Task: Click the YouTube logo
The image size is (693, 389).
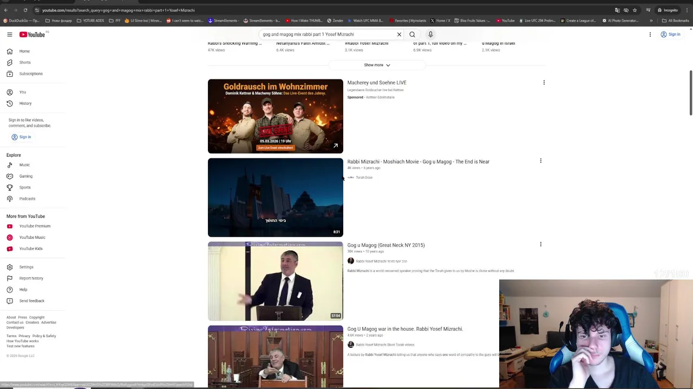Action: [32, 35]
